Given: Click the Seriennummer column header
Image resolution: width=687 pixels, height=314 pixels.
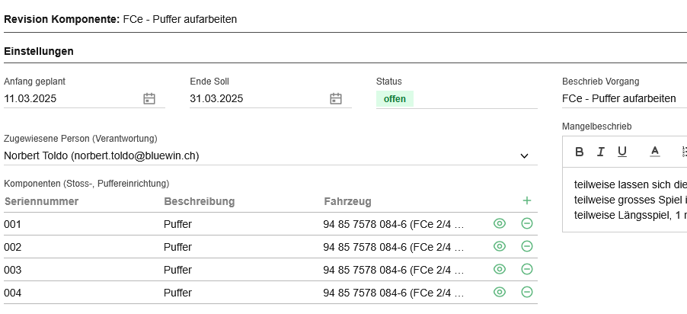Looking at the screenshot, I should coord(41,201).
